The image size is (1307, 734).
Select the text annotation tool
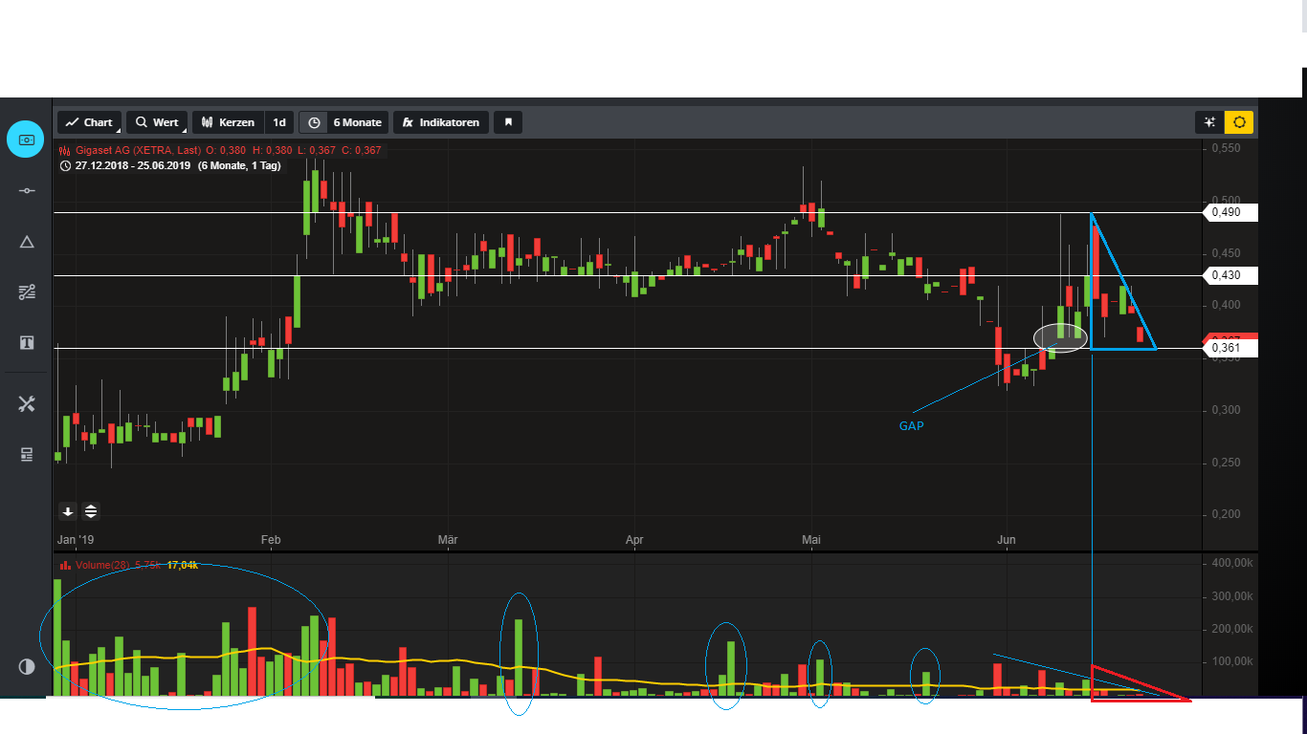27,343
